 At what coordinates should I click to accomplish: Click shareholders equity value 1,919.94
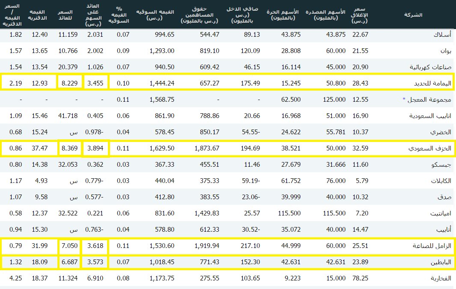click(207, 246)
